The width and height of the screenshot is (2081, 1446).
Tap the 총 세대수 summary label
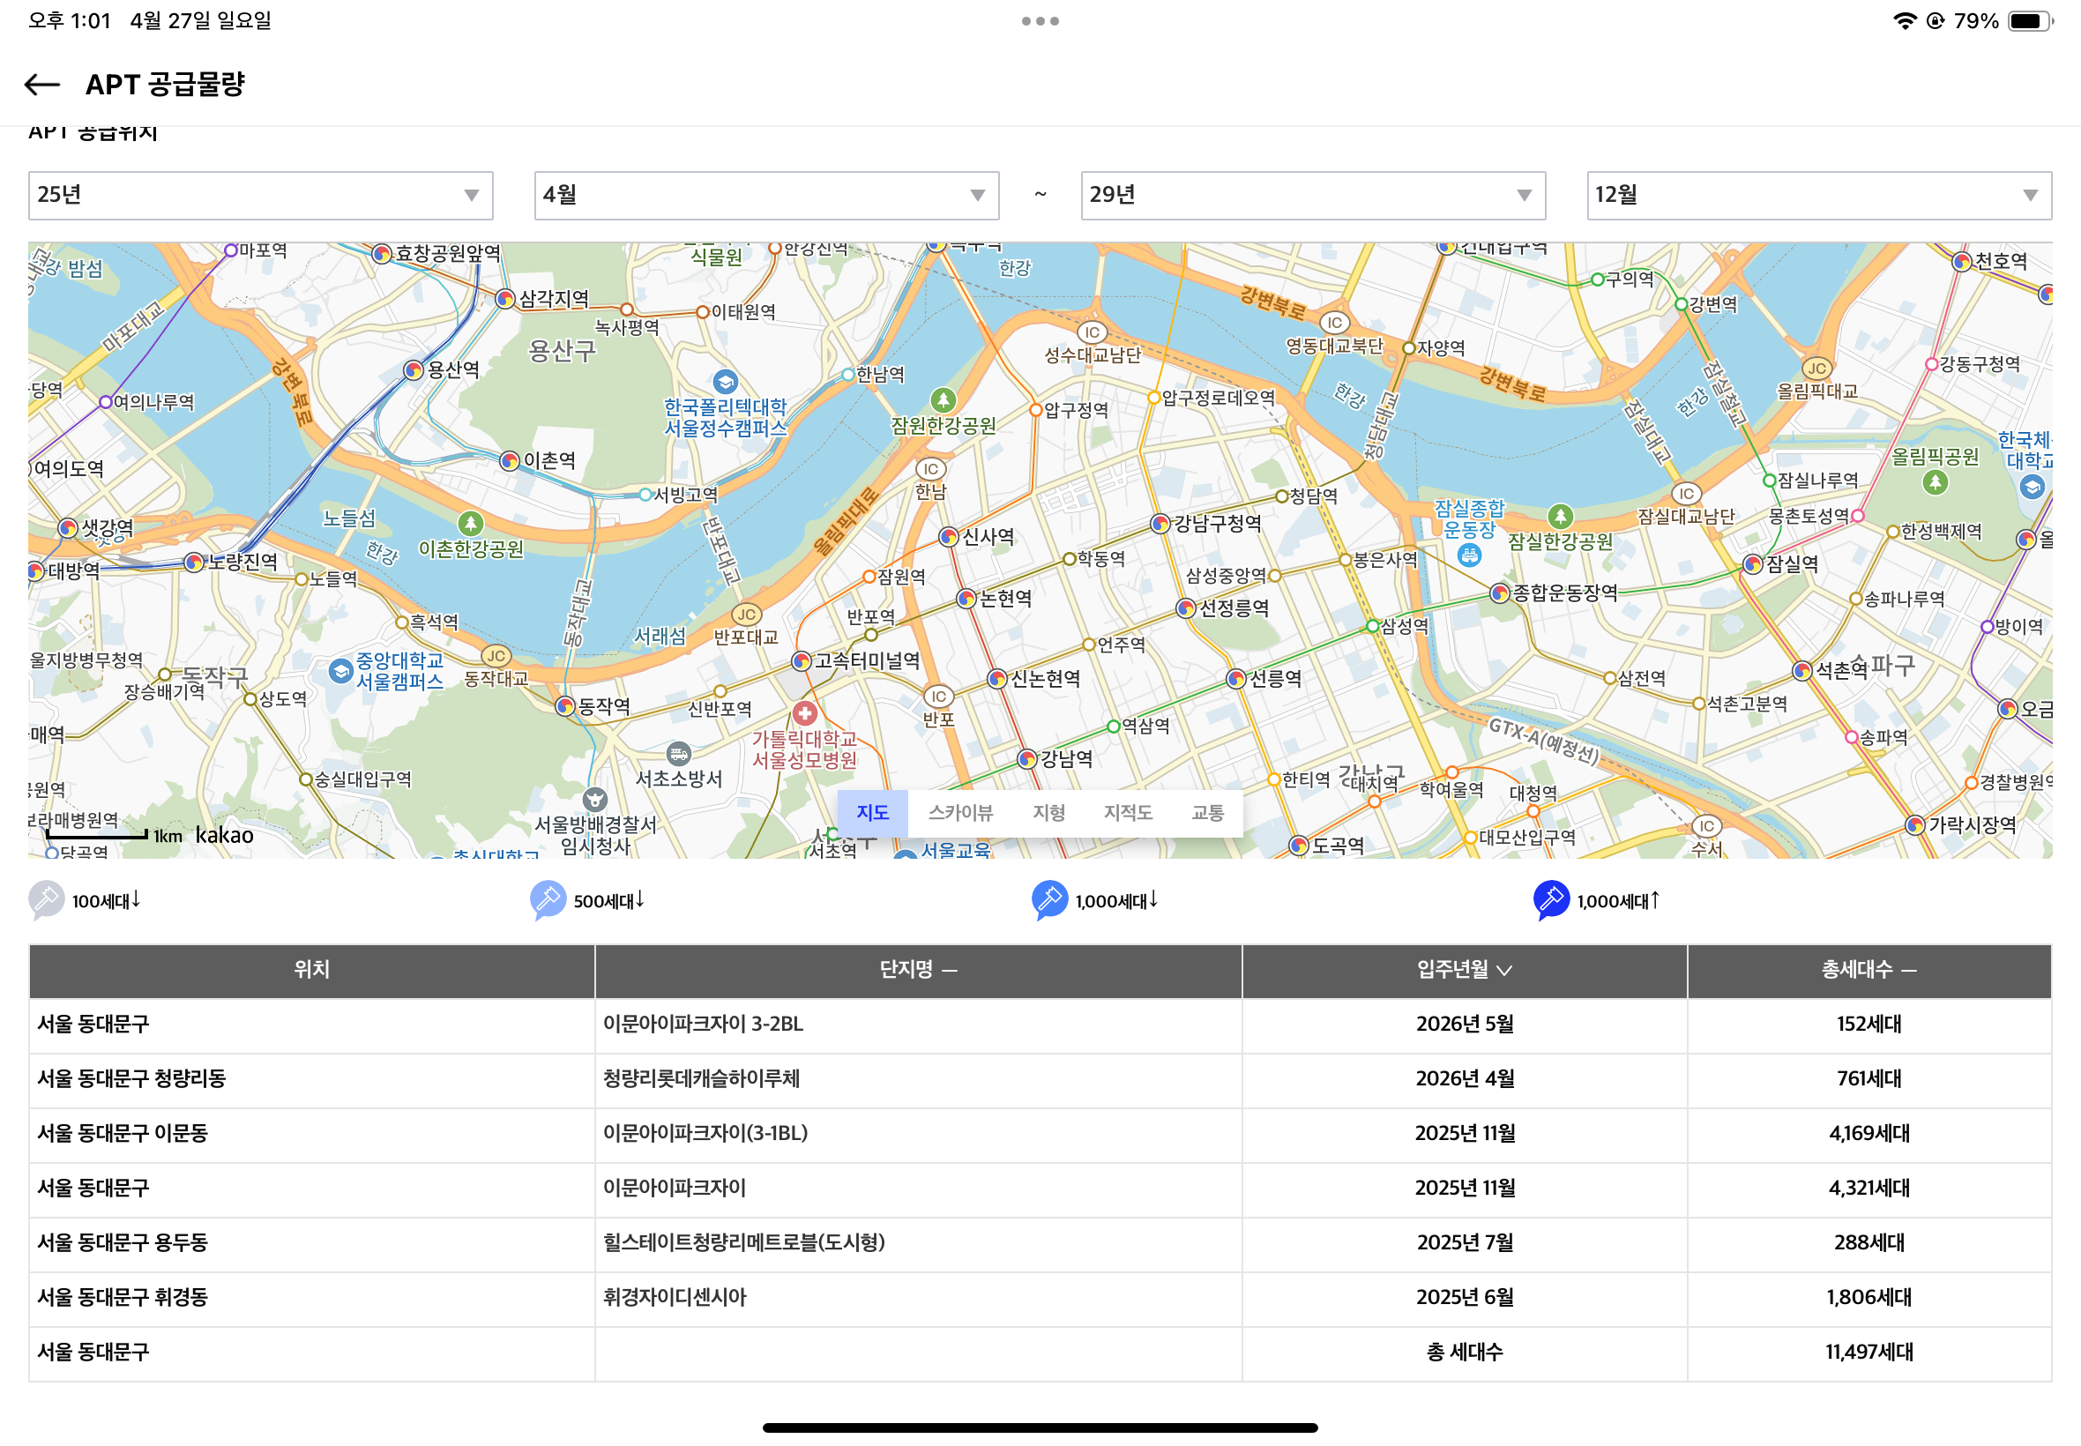pos(1464,1352)
